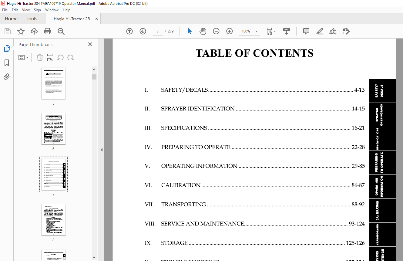Expand fit page dropdown arrow
Screen dimensions: 403x261
tap(275, 31)
